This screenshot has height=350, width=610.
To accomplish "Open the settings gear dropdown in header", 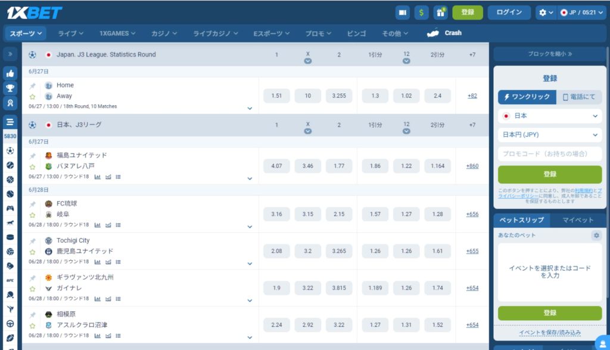I will 546,12.
